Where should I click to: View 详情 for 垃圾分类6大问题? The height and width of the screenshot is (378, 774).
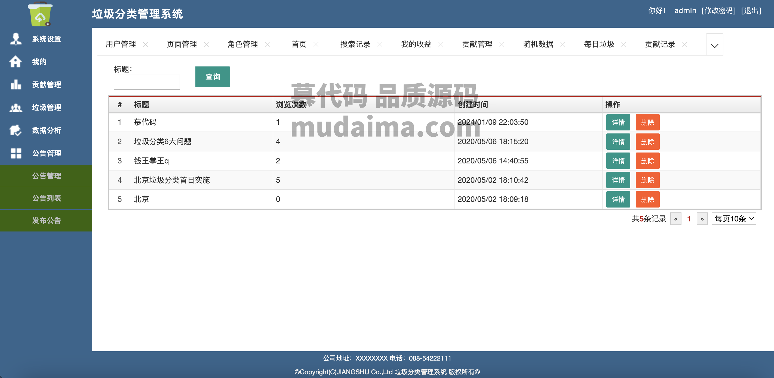(x=618, y=142)
